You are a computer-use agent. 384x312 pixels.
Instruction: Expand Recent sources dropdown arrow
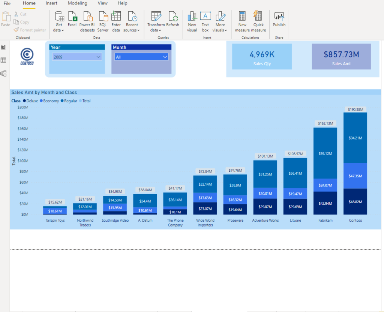coord(138,30)
